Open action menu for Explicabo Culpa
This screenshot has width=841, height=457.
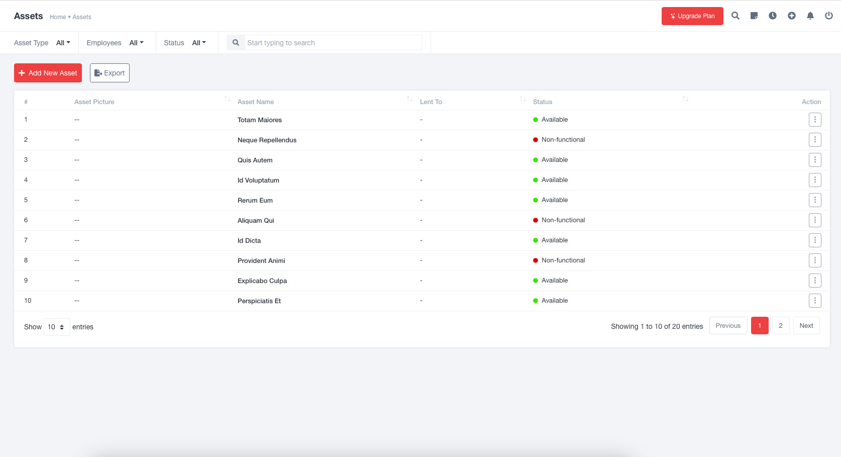(815, 281)
